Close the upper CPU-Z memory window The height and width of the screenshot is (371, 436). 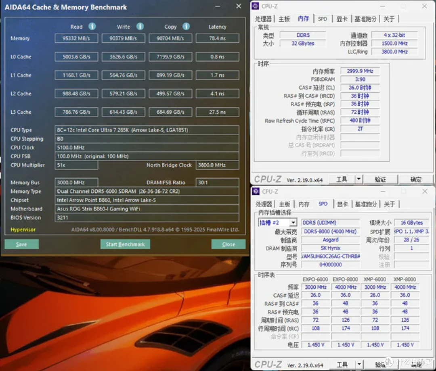(424, 6)
